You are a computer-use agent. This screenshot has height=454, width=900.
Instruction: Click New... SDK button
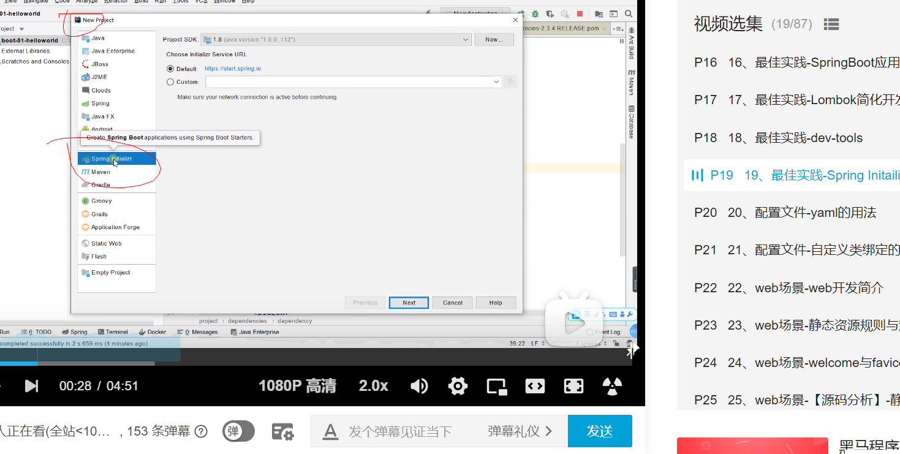pos(494,39)
